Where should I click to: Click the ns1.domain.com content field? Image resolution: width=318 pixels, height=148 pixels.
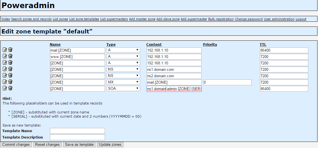click(174, 69)
